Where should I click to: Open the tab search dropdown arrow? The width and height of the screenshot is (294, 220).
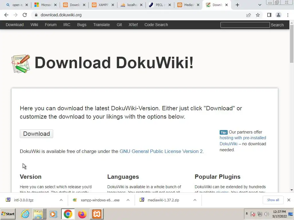(260, 5)
